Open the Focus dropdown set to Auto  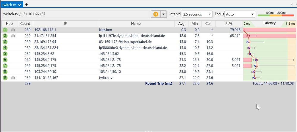[x=240, y=14]
